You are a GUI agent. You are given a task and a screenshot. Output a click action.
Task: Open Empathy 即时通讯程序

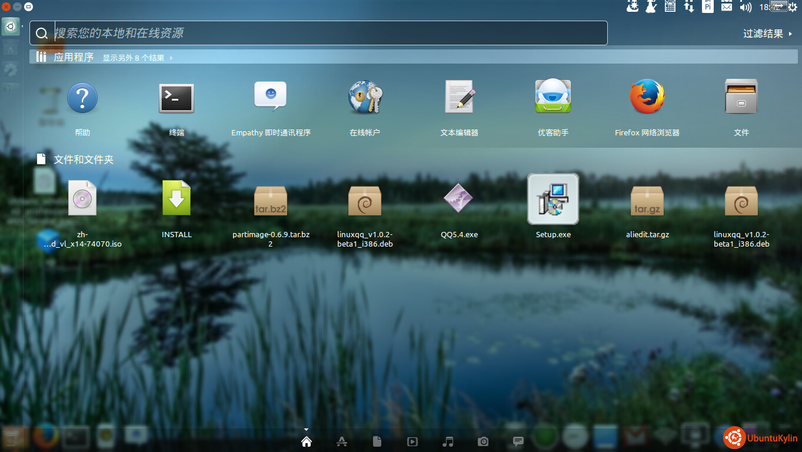(x=271, y=98)
